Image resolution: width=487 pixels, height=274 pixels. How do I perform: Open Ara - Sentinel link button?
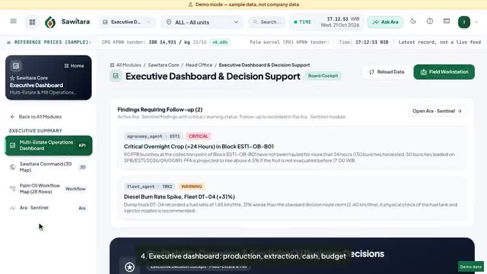(437, 111)
